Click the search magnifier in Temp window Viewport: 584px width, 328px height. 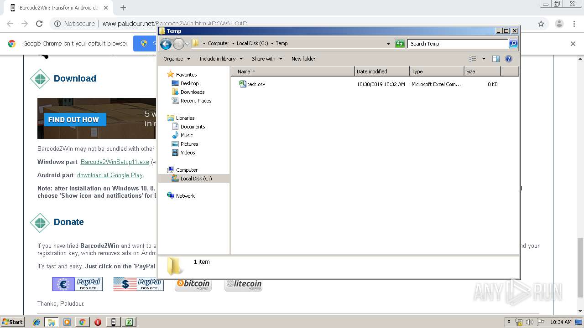(x=513, y=44)
